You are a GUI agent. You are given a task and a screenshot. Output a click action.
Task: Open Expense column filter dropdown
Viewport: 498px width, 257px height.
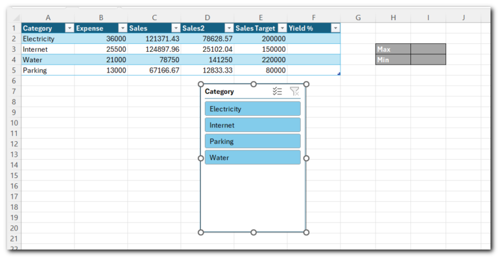tap(123, 28)
